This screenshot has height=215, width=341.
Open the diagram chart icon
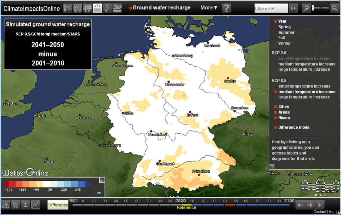35,205
